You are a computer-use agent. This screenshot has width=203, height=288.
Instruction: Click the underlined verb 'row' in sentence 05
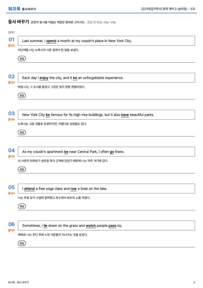pos(73,189)
